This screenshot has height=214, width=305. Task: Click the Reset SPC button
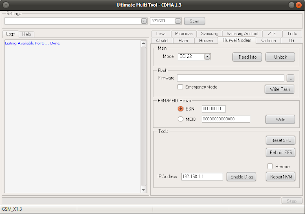(x=281, y=140)
